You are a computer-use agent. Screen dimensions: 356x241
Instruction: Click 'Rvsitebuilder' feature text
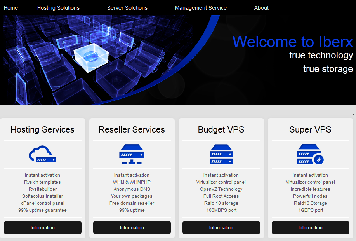click(x=43, y=189)
